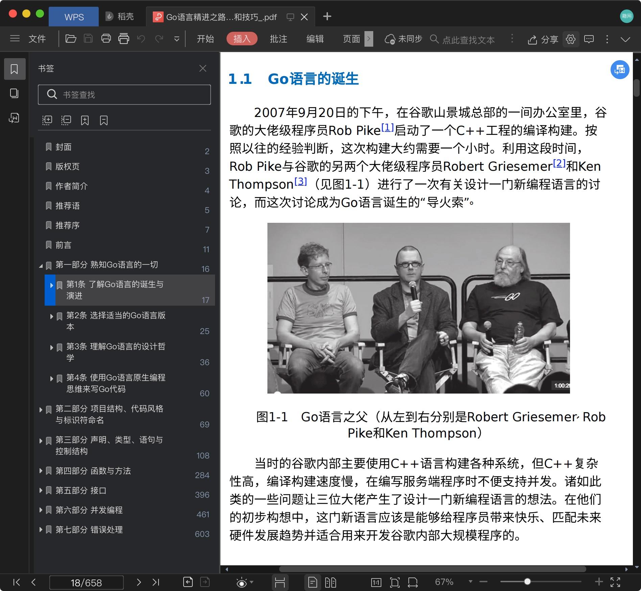
Task: Select the 封面 bookmark
Action: coord(64,147)
